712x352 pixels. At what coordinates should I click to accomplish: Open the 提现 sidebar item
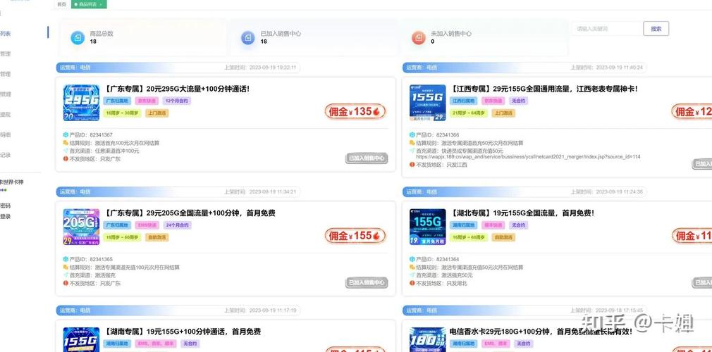click(5, 114)
